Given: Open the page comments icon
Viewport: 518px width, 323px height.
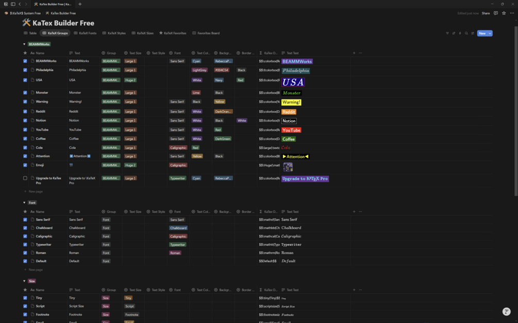Looking at the screenshot, I should pos(495,13).
